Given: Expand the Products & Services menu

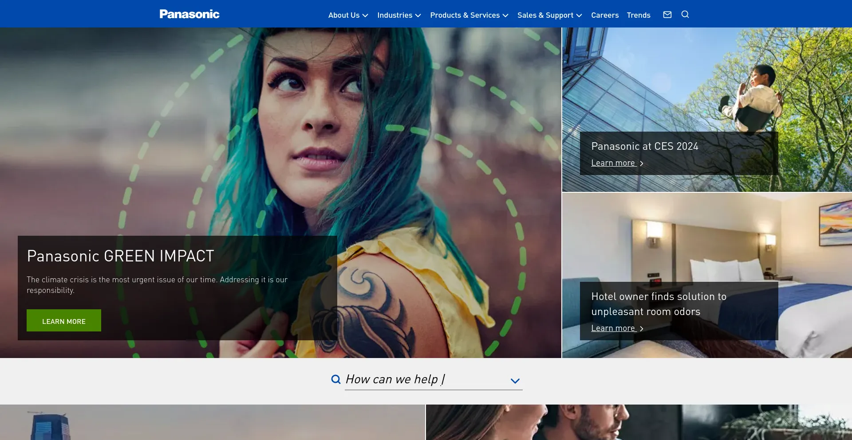Looking at the screenshot, I should (469, 15).
